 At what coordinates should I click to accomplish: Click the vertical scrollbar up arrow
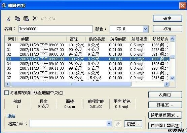point(172,39)
